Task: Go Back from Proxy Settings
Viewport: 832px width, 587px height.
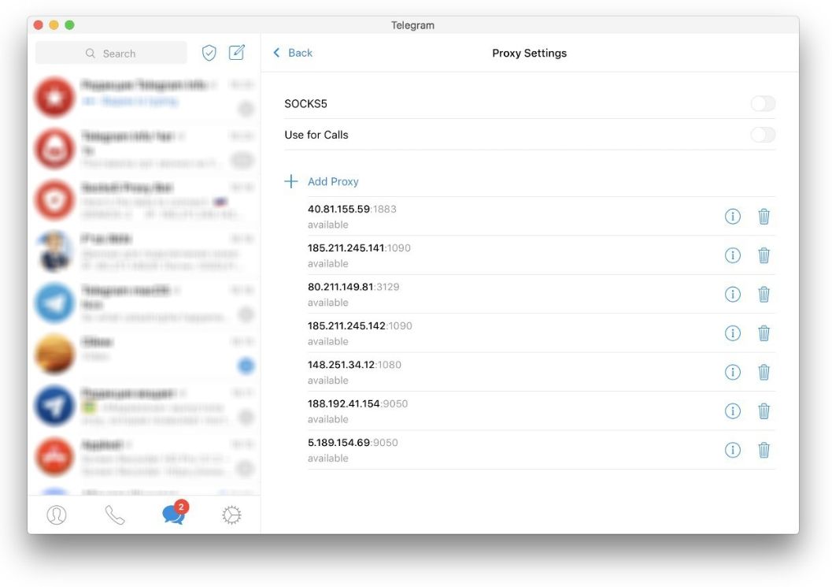Action: pyautogui.click(x=292, y=53)
